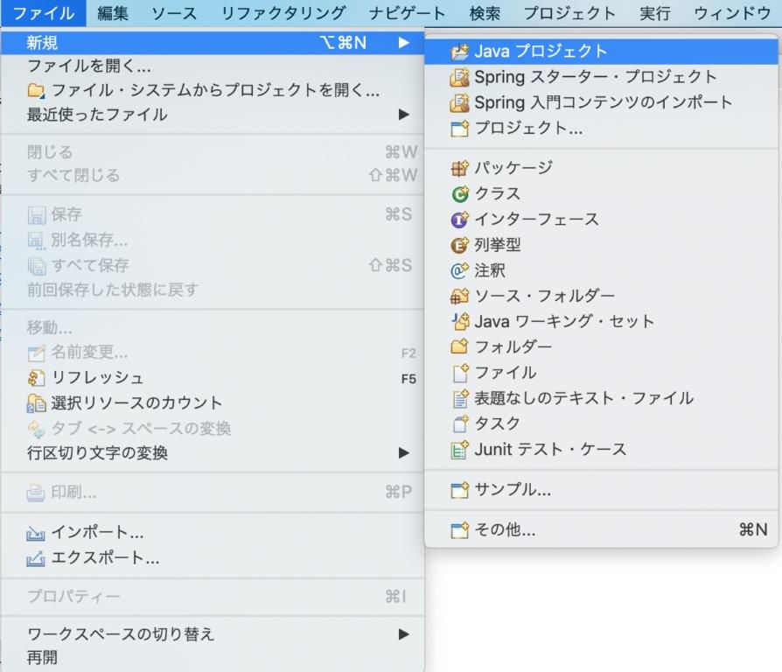Viewport: 782px width, 672px height.
Task: Open the 実行 menu
Action: click(x=655, y=13)
